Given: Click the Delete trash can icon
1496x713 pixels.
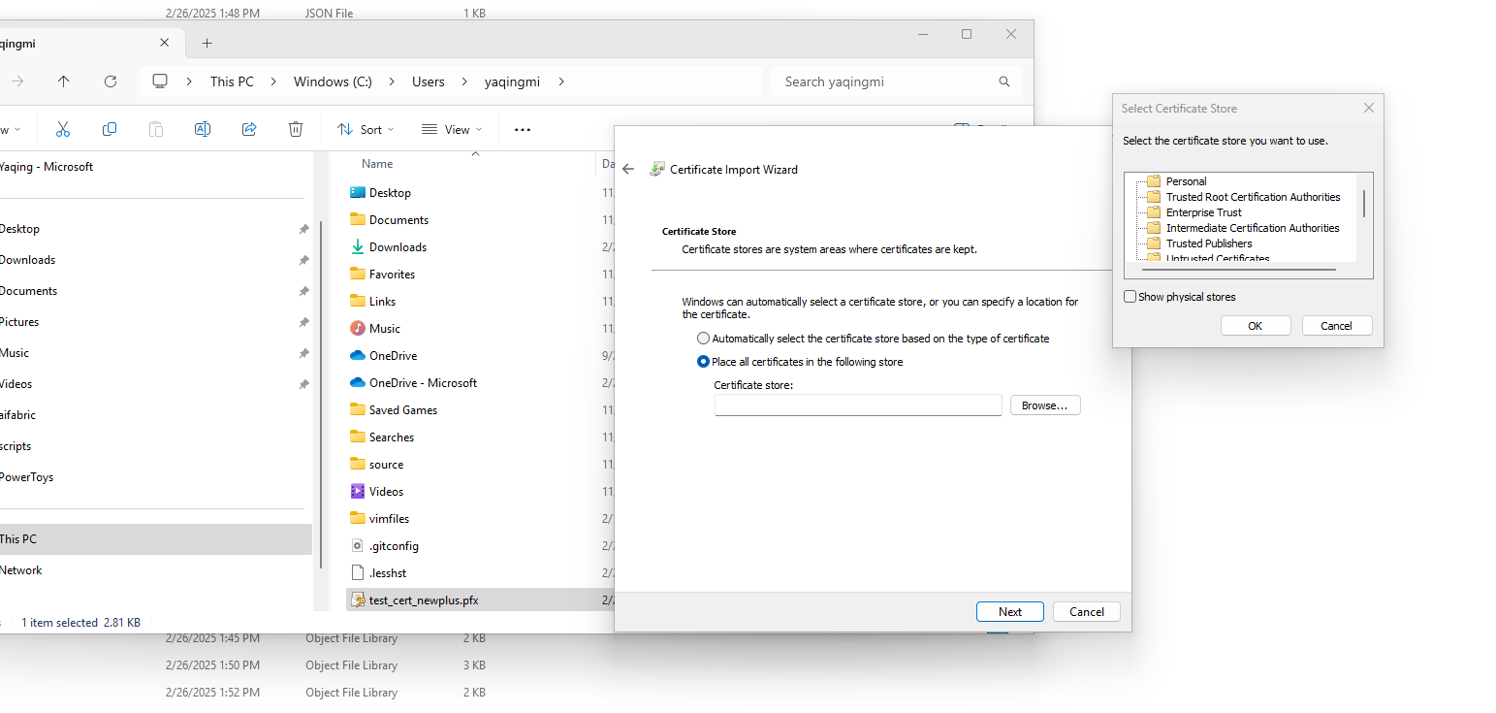Looking at the screenshot, I should [296, 129].
